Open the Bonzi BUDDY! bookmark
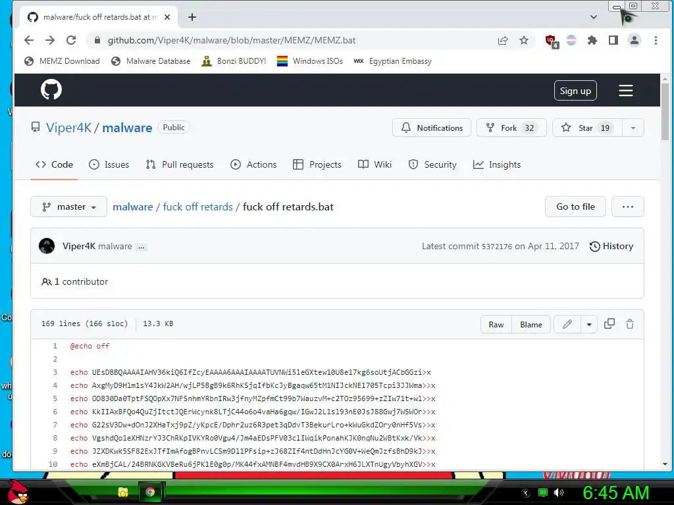This screenshot has width=674, height=505. click(x=234, y=61)
